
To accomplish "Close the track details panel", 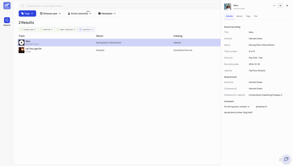I will (287, 6).
